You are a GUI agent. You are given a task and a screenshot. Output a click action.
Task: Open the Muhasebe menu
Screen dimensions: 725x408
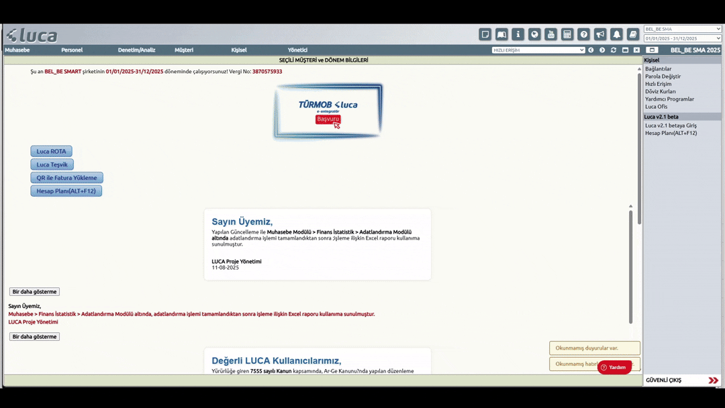(x=17, y=50)
